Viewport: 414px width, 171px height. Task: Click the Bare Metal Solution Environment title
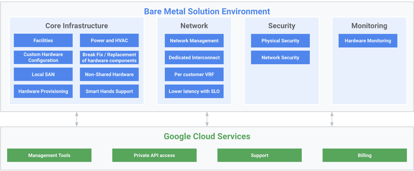pyautogui.click(x=207, y=12)
